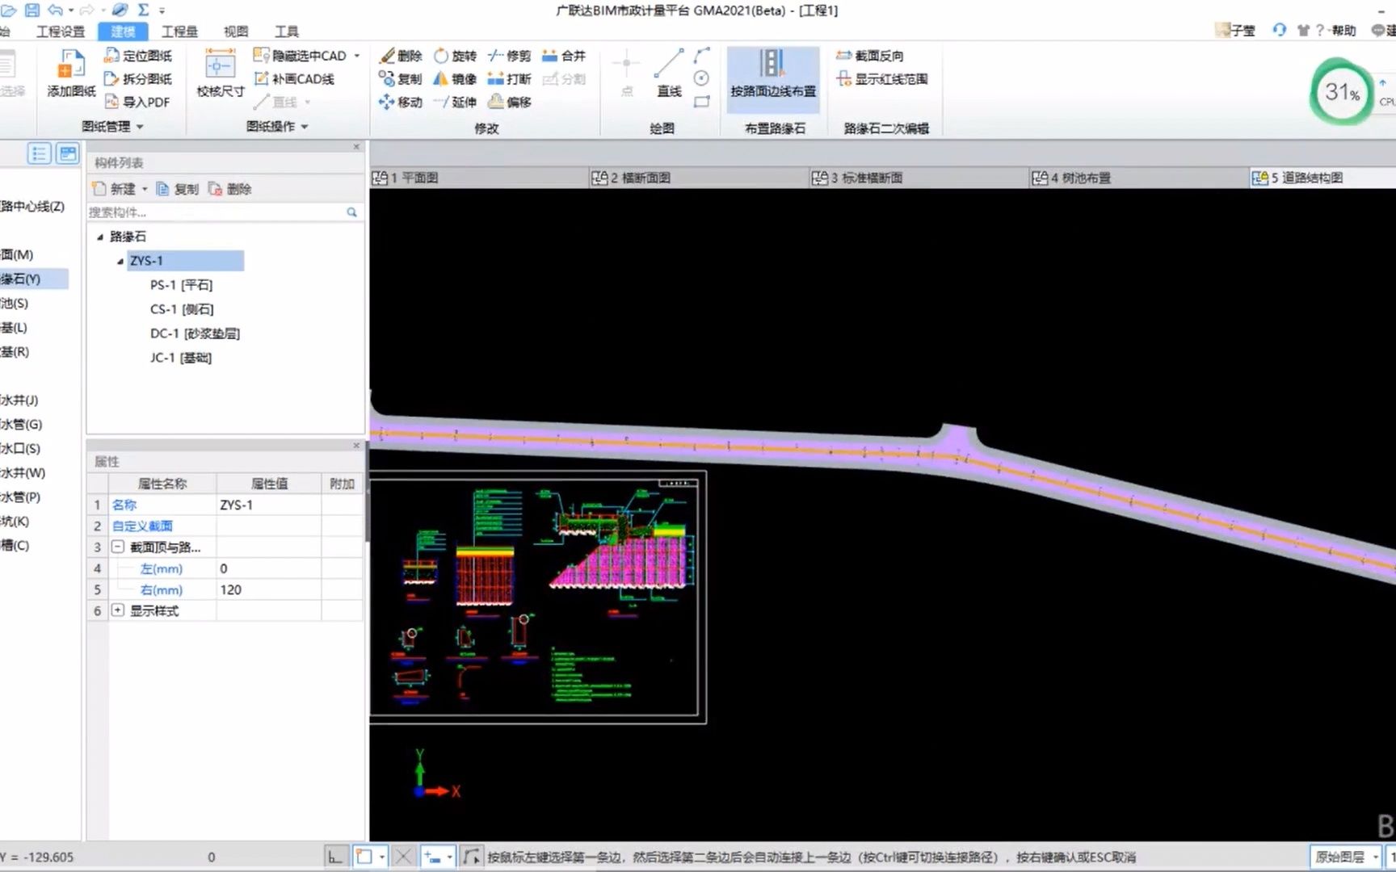The image size is (1396, 872).
Task: Select the 直线 line drawing tool
Action: pyautogui.click(x=669, y=73)
